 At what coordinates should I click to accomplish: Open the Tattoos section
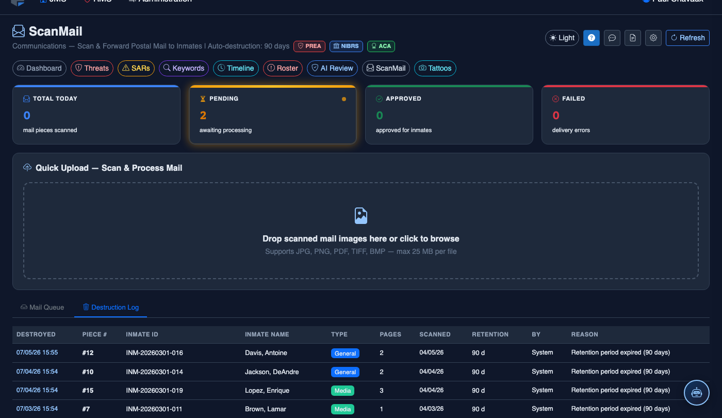(x=435, y=68)
